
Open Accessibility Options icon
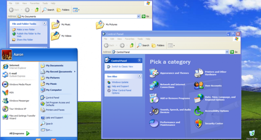point(199,111)
